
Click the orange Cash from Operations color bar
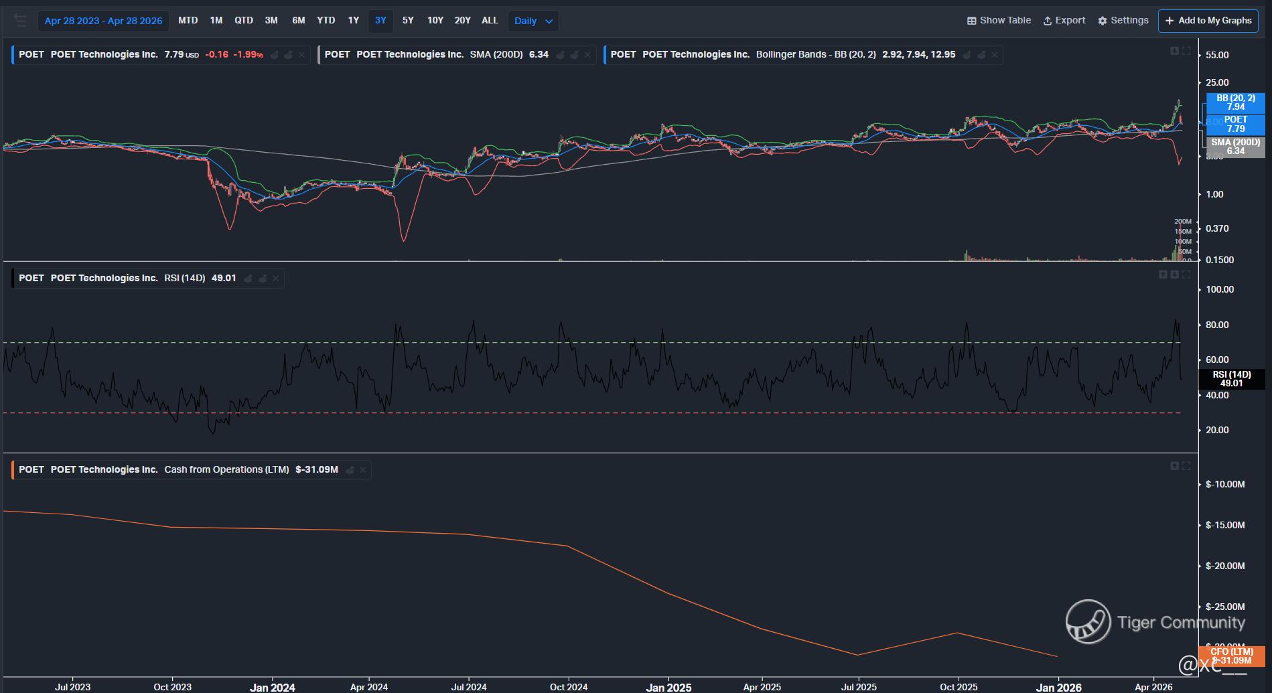click(12, 470)
